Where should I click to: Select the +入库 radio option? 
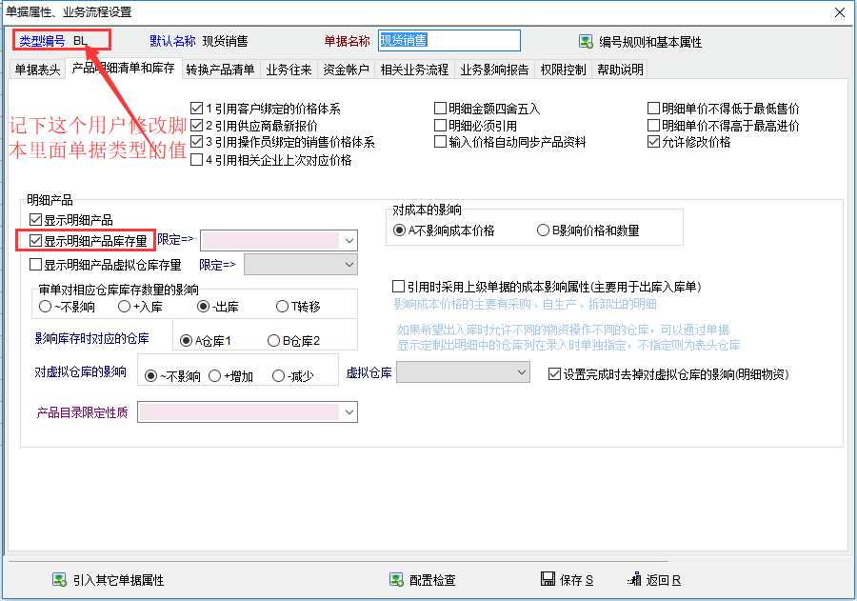125,307
